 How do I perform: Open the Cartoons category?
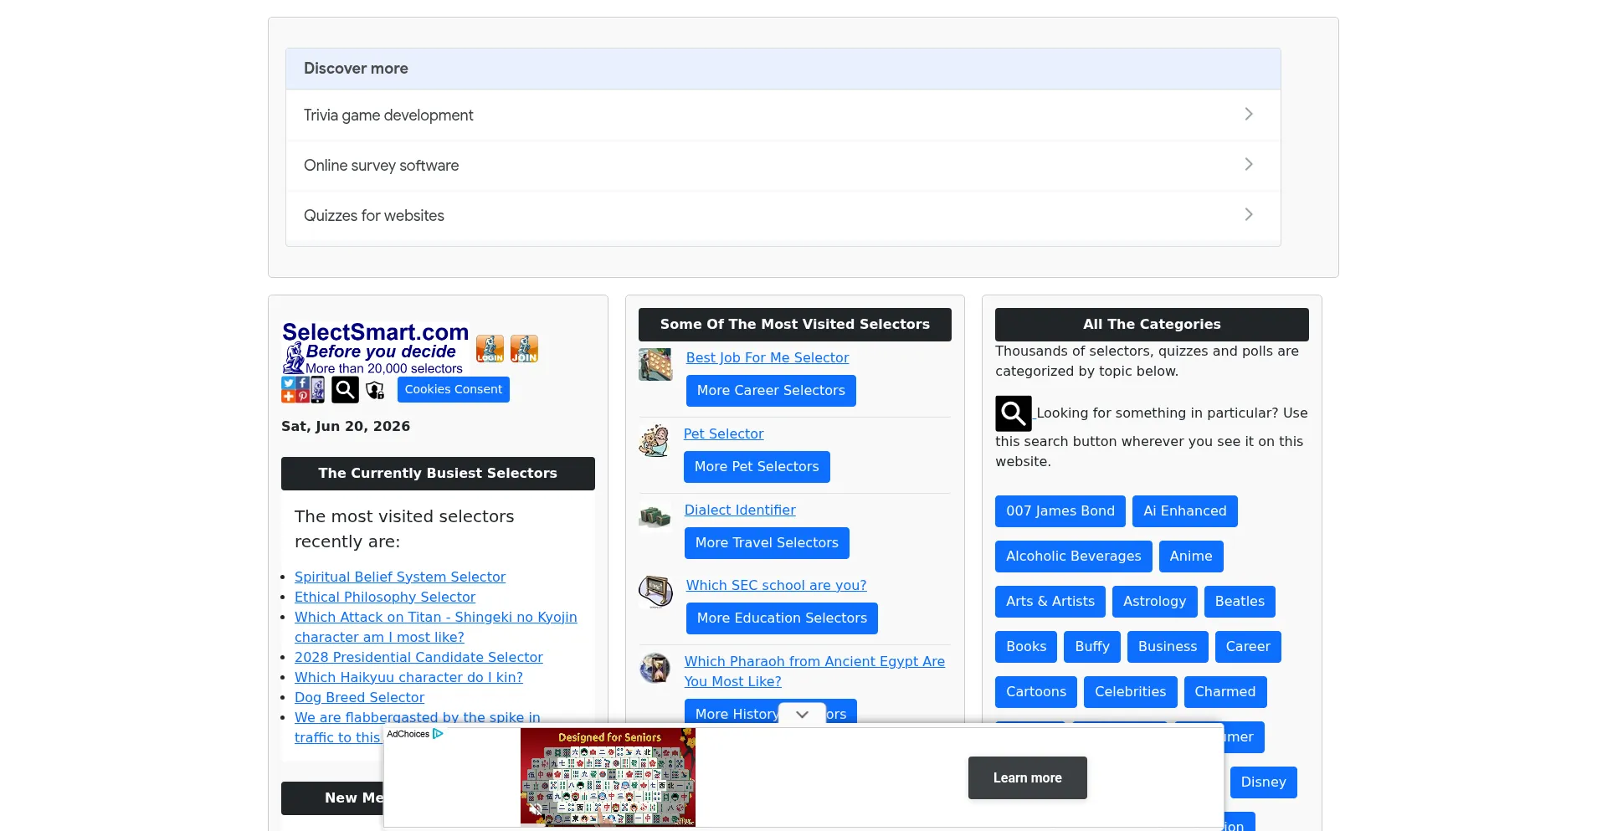(x=1036, y=692)
